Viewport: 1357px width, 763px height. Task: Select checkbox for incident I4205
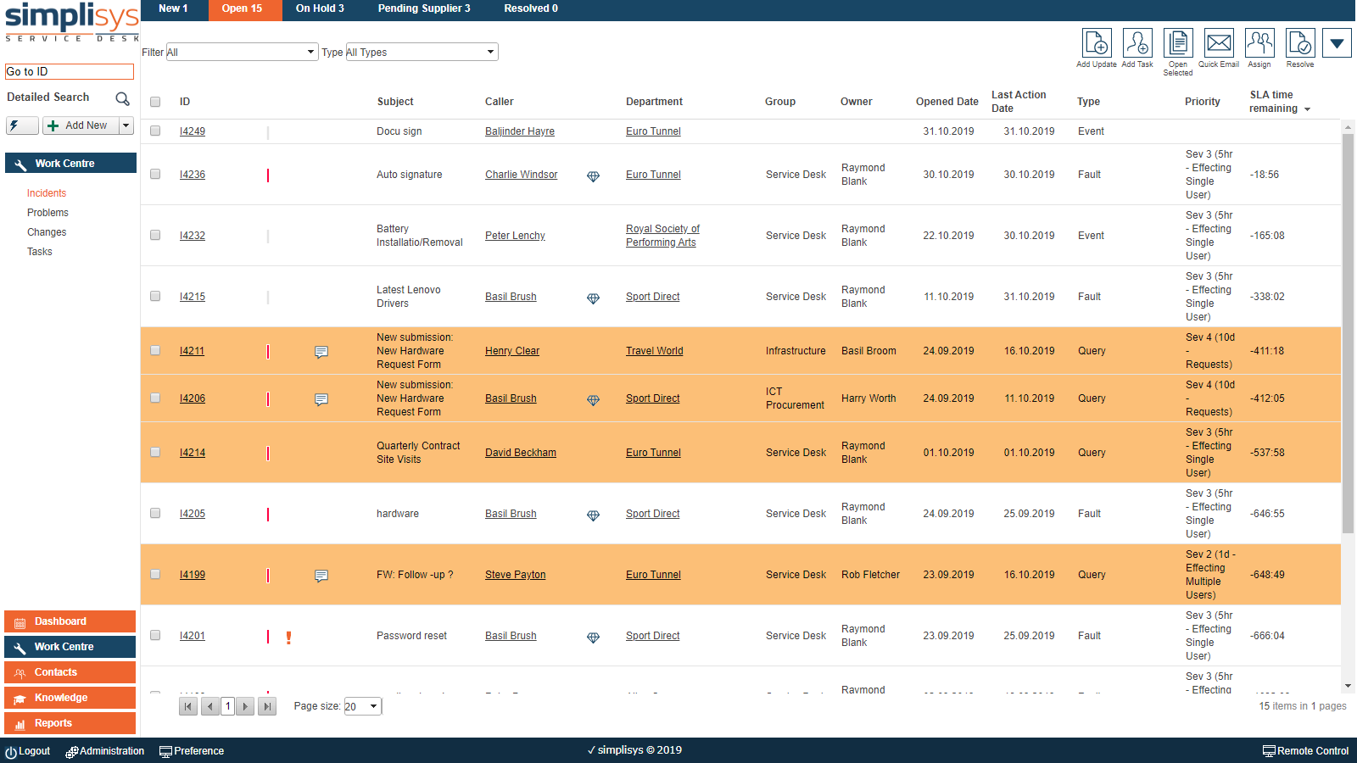tap(155, 513)
